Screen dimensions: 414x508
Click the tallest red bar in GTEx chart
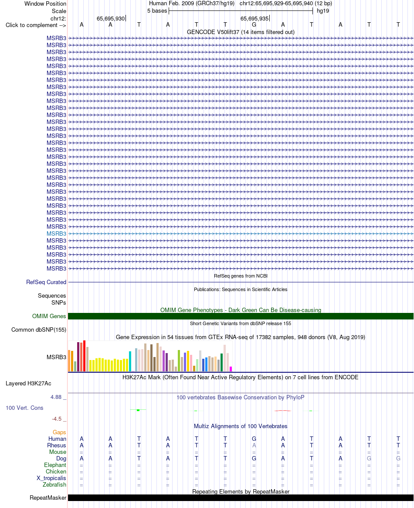(85, 356)
